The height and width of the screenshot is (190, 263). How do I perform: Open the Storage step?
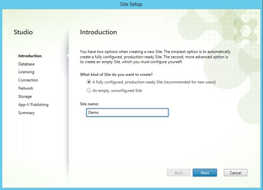click(x=25, y=96)
